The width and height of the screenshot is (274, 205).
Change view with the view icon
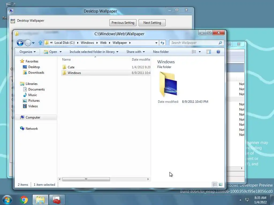click(194, 52)
